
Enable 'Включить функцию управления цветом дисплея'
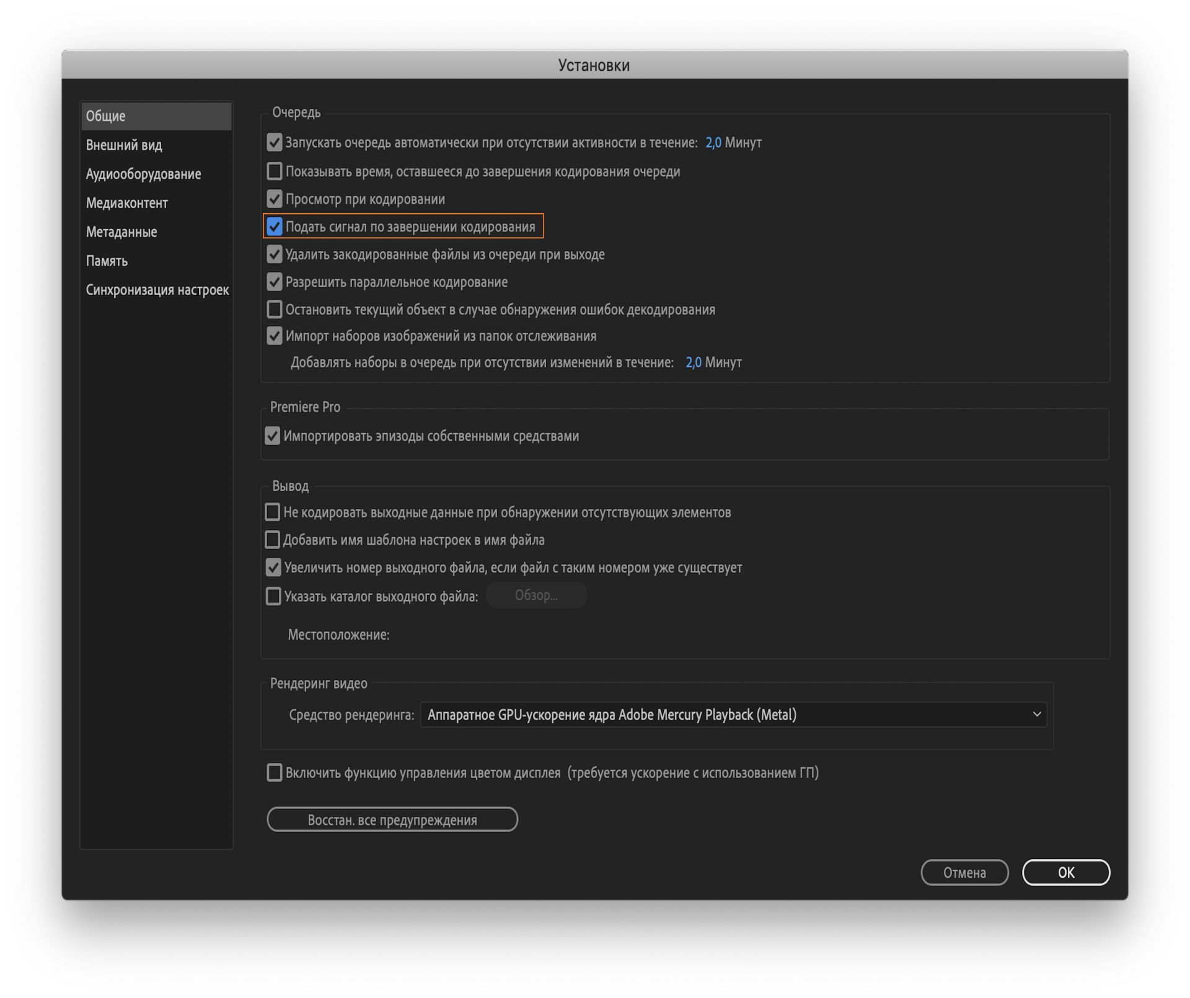(x=274, y=772)
